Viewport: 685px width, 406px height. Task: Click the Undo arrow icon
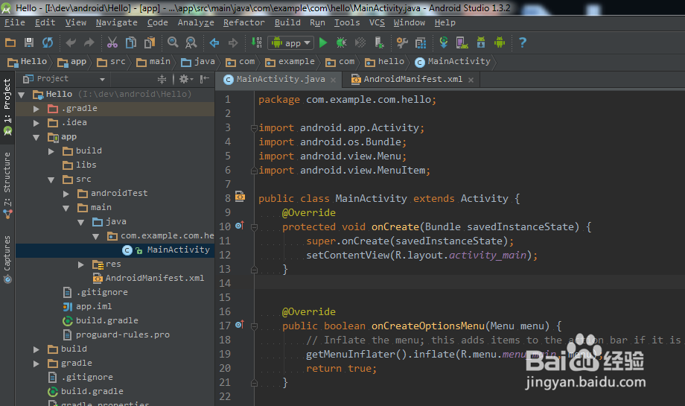(70, 42)
